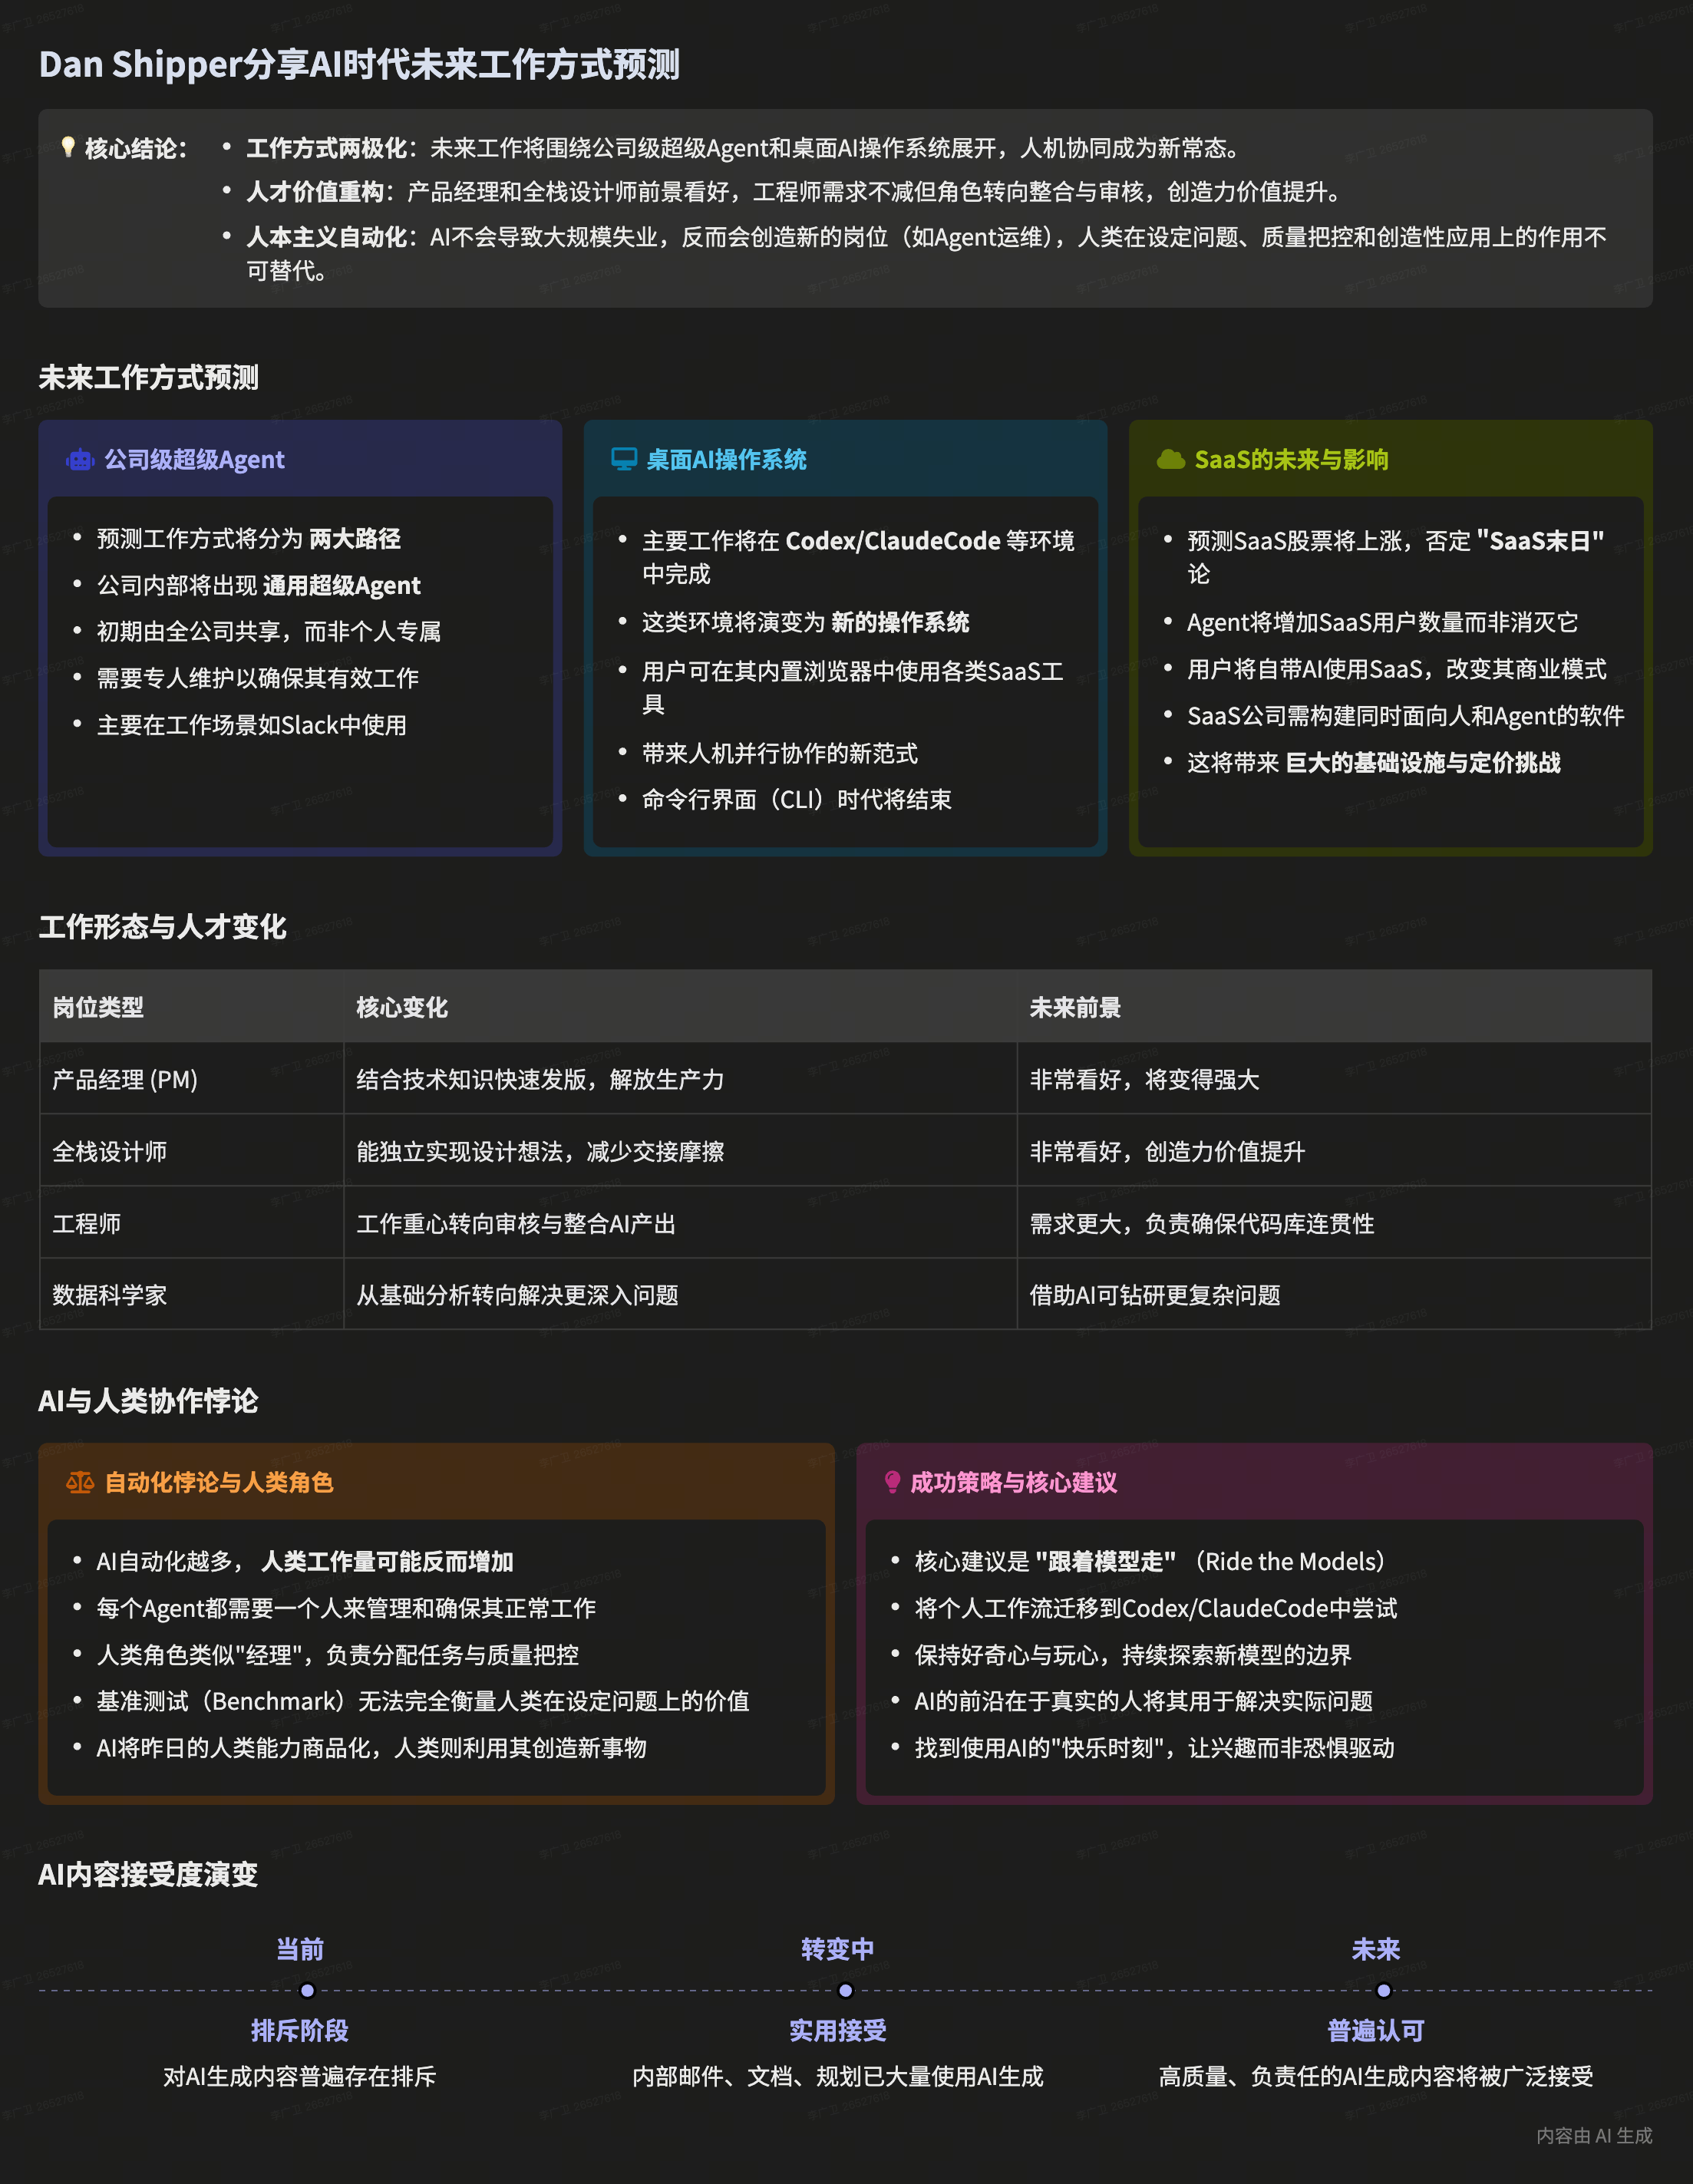Image resolution: width=1693 pixels, height=2184 pixels.
Task: Select the timeline dot under 当前
Action: pos(308,1990)
